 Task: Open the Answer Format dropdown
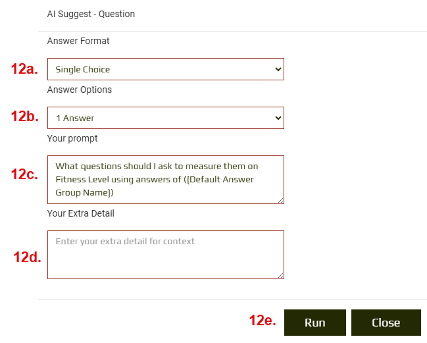[x=165, y=69]
